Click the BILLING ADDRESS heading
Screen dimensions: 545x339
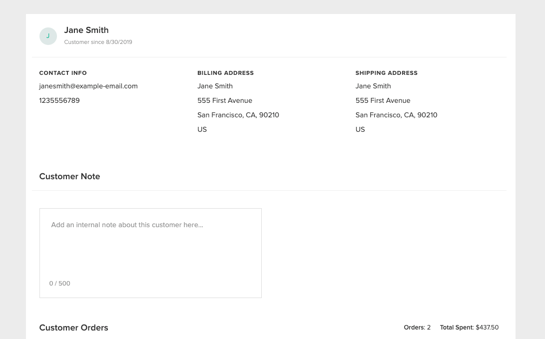(x=226, y=73)
